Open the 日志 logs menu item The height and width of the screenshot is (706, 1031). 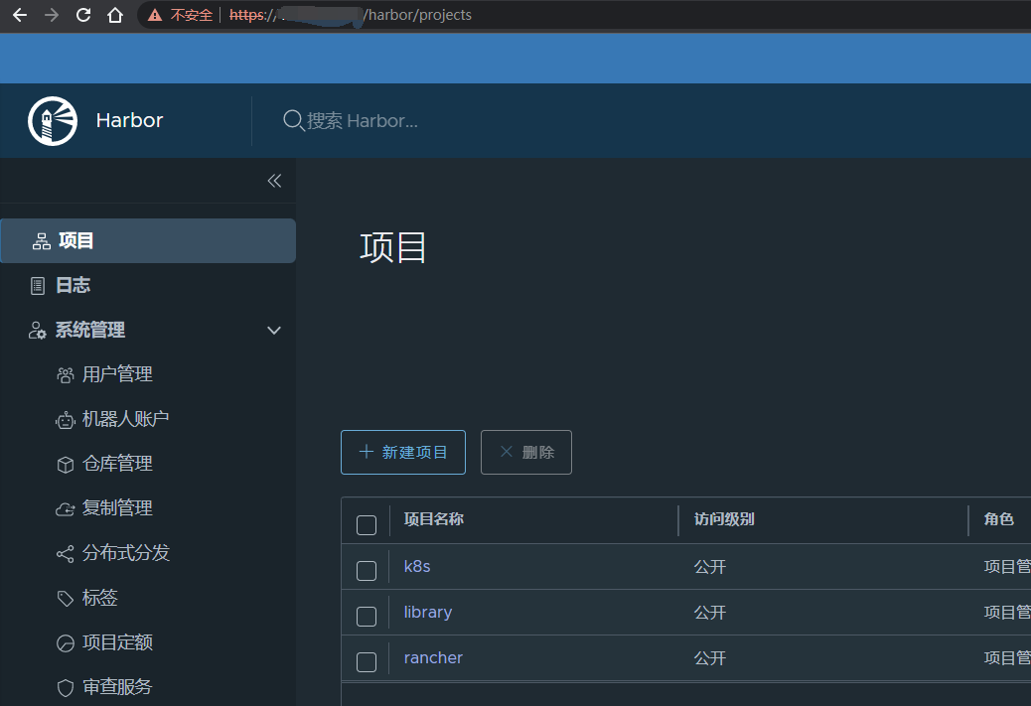pos(73,286)
